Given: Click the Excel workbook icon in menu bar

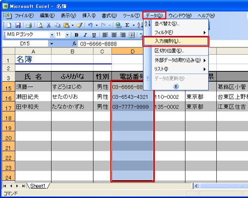Looking at the screenshot, I should [8, 16].
